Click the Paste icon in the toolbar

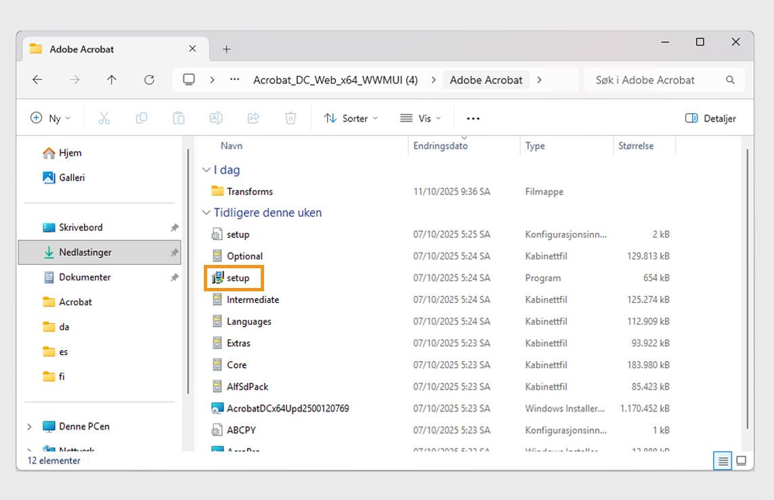[179, 118]
